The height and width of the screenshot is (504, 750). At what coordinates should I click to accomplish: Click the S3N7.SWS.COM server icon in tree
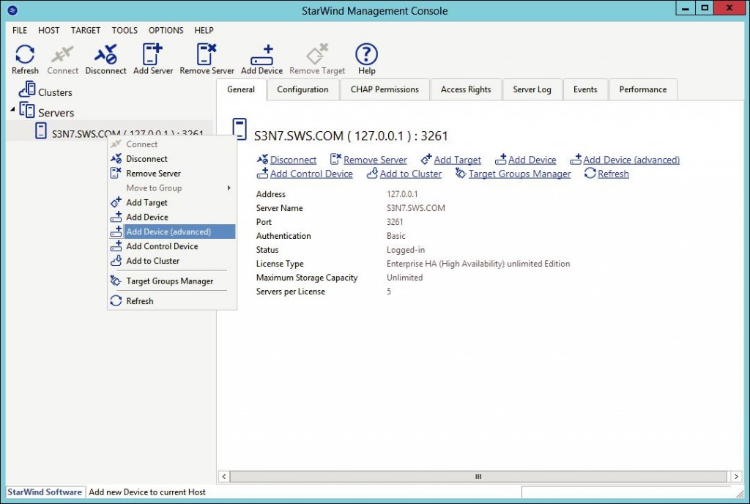coord(41,130)
